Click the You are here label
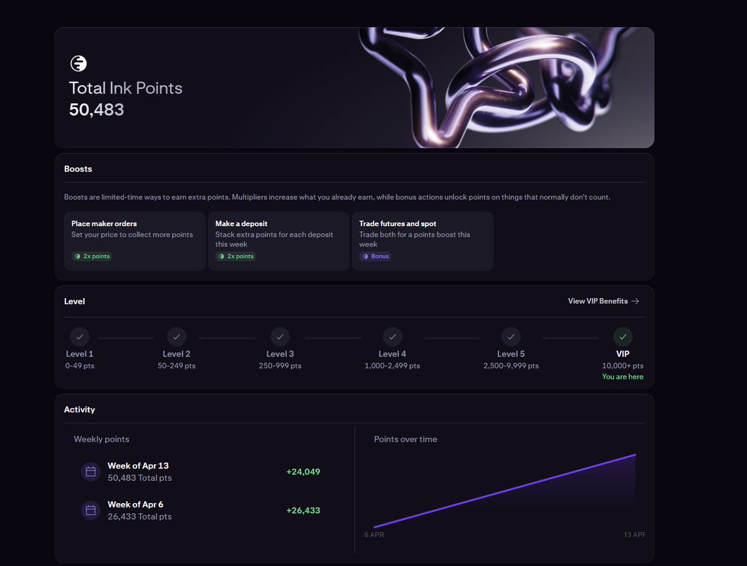The image size is (747, 566). 622,377
